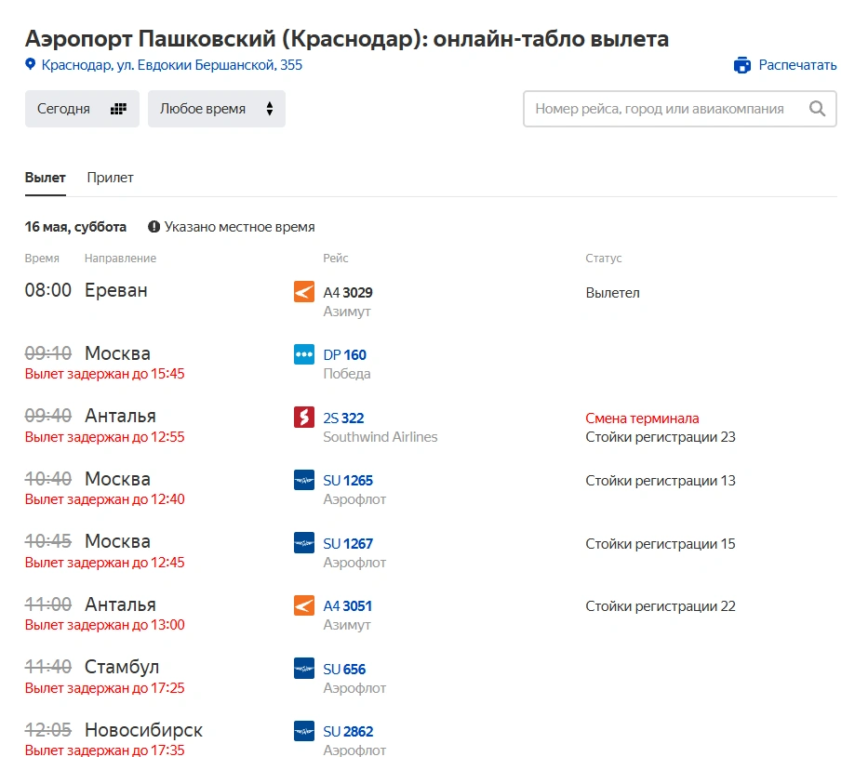This screenshot has height=757, width=868.
Task: Open the address link Краснодар, ул. Евдокии Бершанской
Action: pos(171,65)
